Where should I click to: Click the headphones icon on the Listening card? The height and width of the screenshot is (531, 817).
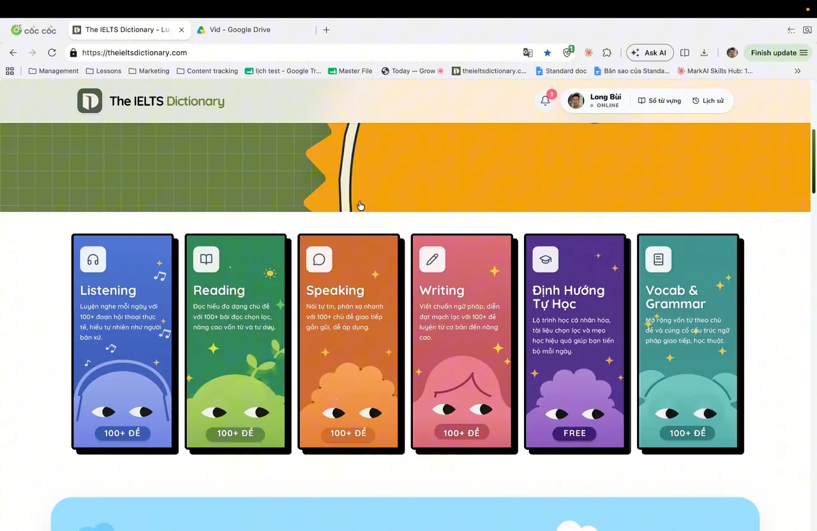[x=93, y=260]
